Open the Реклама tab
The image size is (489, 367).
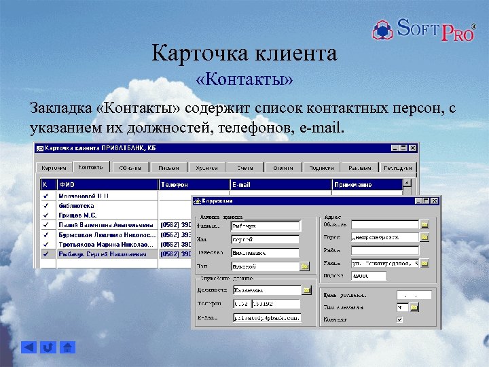click(x=360, y=168)
